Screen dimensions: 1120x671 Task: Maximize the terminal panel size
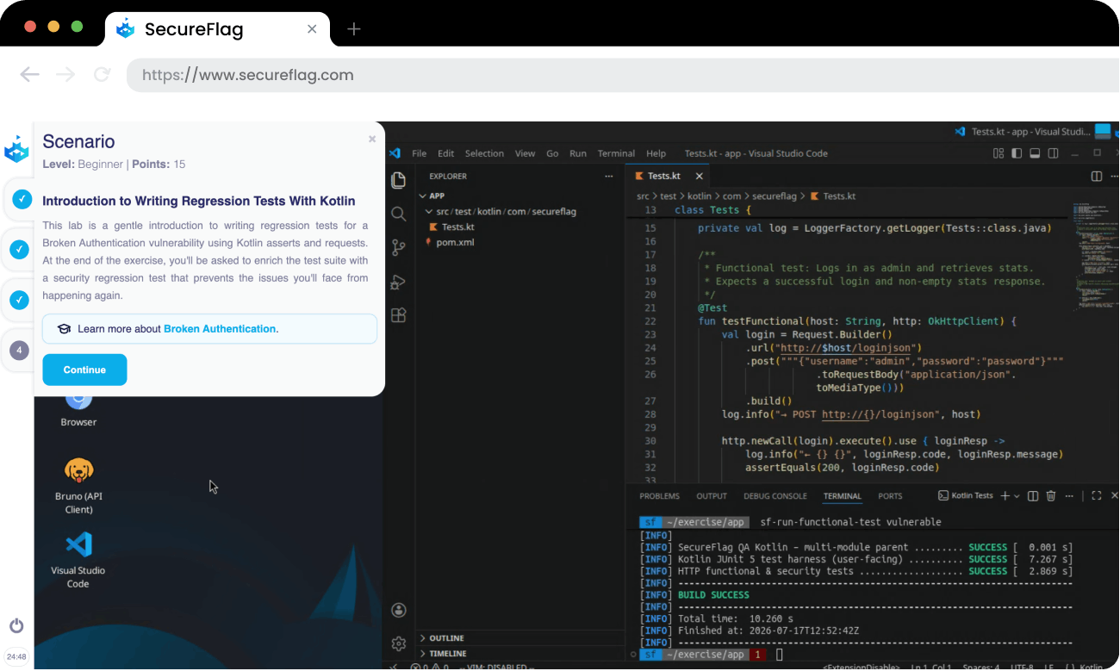pos(1096,496)
